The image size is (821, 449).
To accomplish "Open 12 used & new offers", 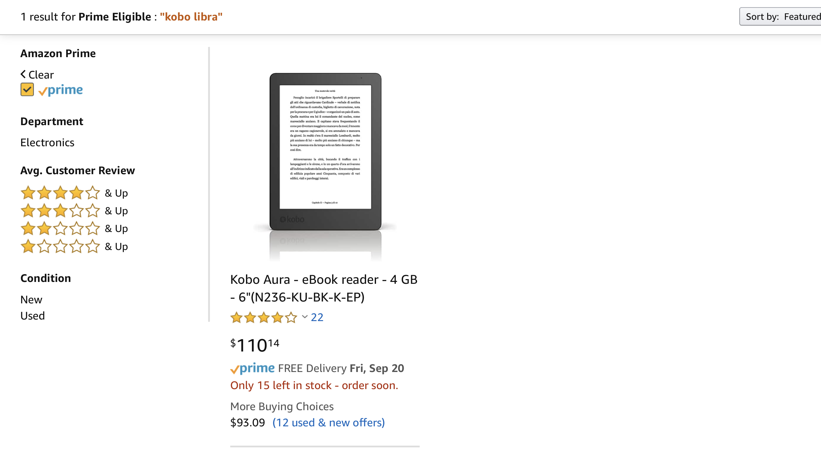I will click(x=329, y=423).
